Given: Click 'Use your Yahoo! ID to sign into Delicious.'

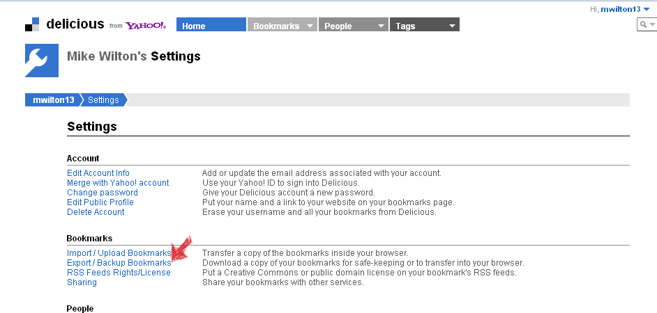Looking at the screenshot, I should click(281, 183).
